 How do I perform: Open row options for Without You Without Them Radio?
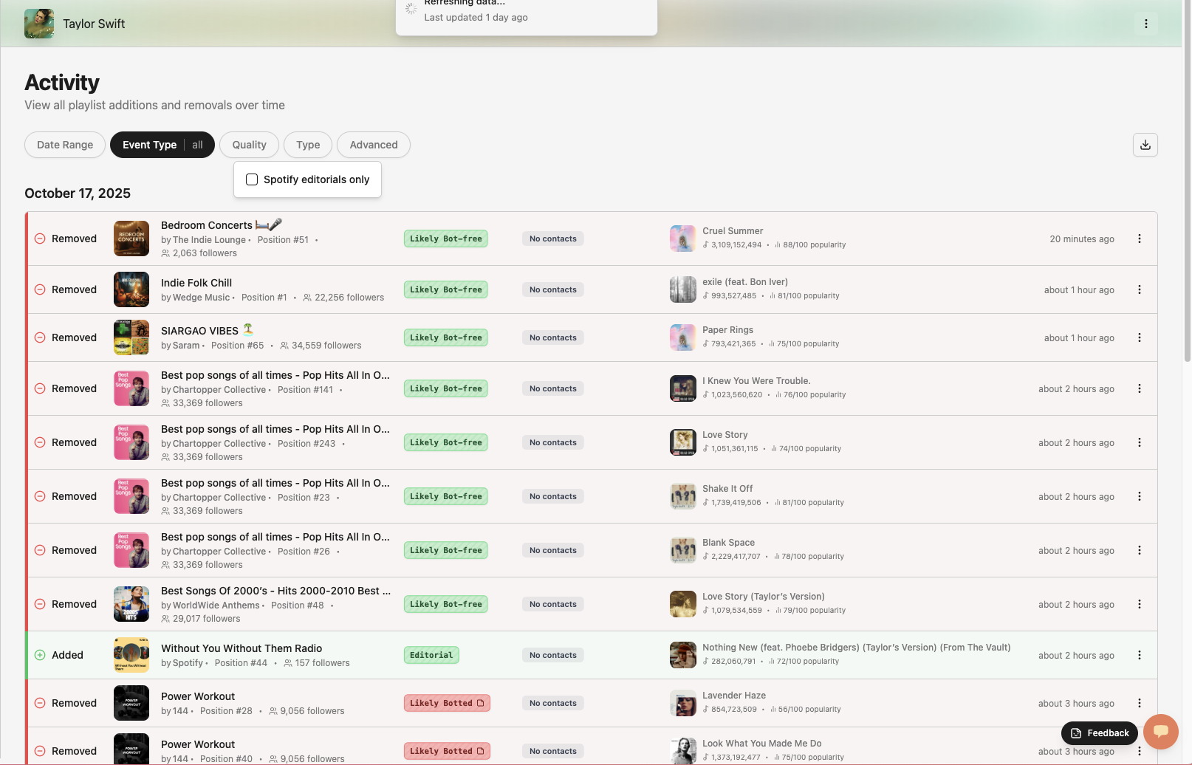pyautogui.click(x=1139, y=655)
